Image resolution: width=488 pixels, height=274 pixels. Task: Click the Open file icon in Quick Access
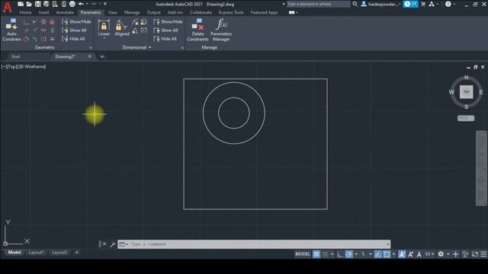click(x=29, y=4)
